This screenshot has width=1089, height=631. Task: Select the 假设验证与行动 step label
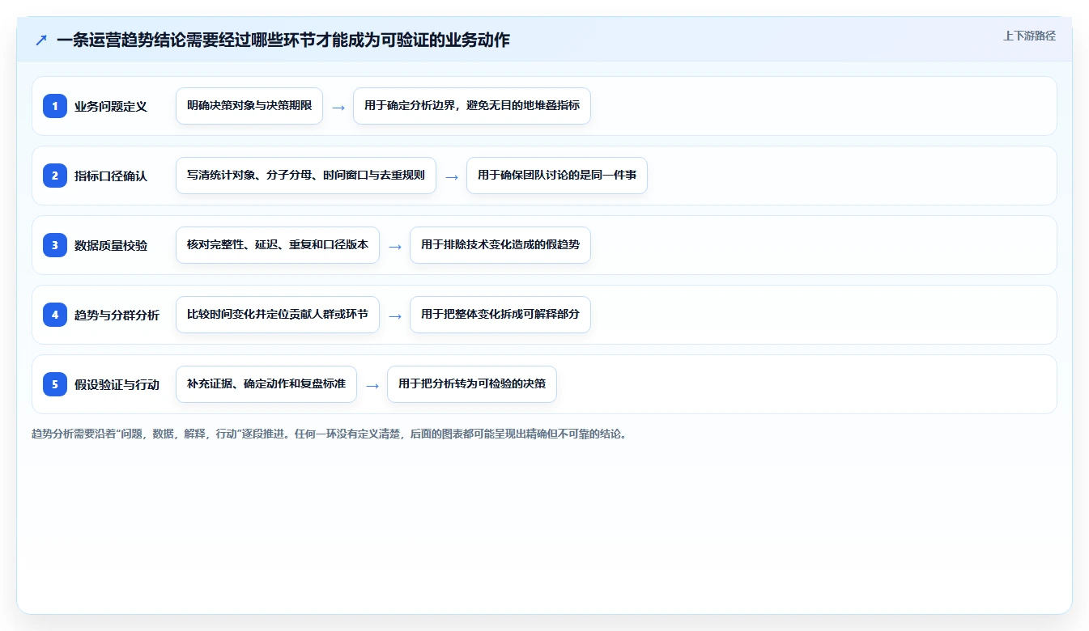pos(117,384)
